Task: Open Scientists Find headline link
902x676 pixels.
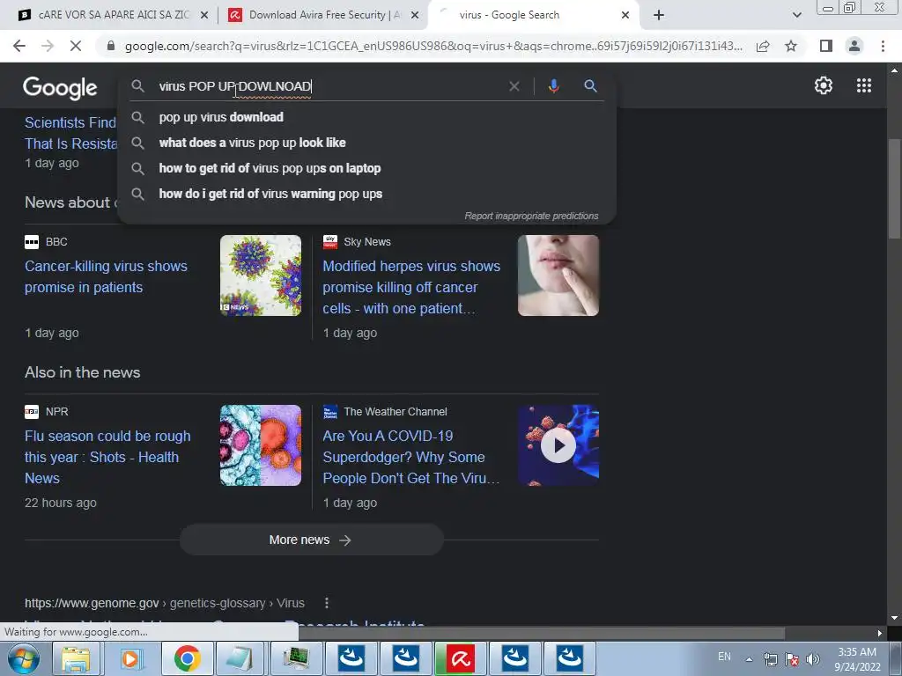Action: 70,133
